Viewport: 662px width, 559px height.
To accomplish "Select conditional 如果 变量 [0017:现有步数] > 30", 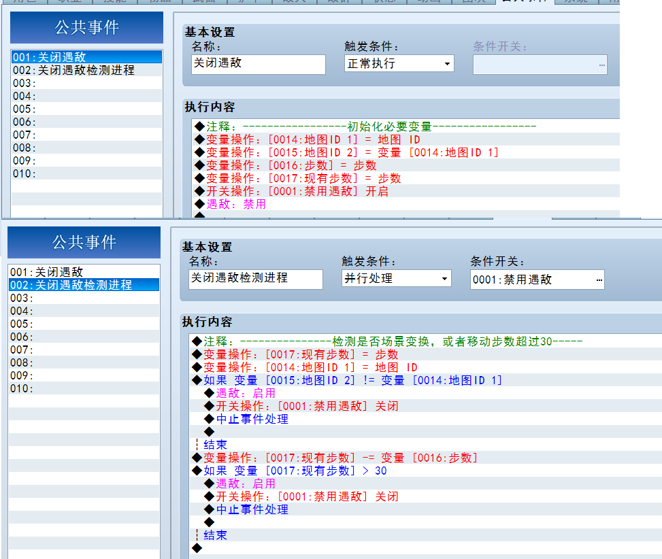I will pos(426,471).
